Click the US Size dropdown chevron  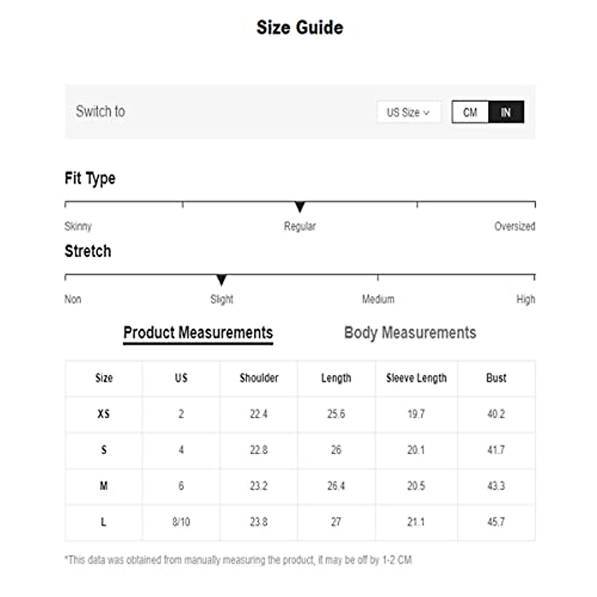pos(426,113)
